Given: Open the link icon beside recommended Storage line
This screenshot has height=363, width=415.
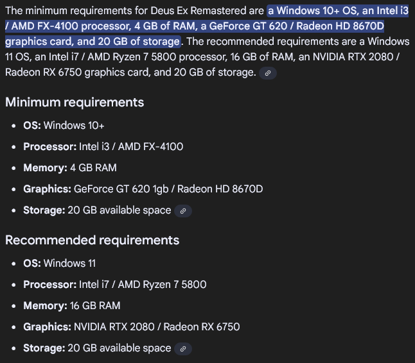Looking at the screenshot, I should coord(183,348).
